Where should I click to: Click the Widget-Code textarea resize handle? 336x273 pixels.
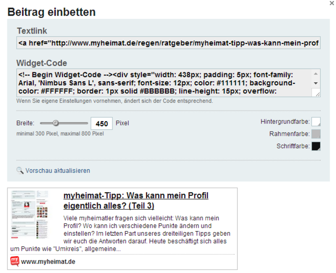pos(317,94)
